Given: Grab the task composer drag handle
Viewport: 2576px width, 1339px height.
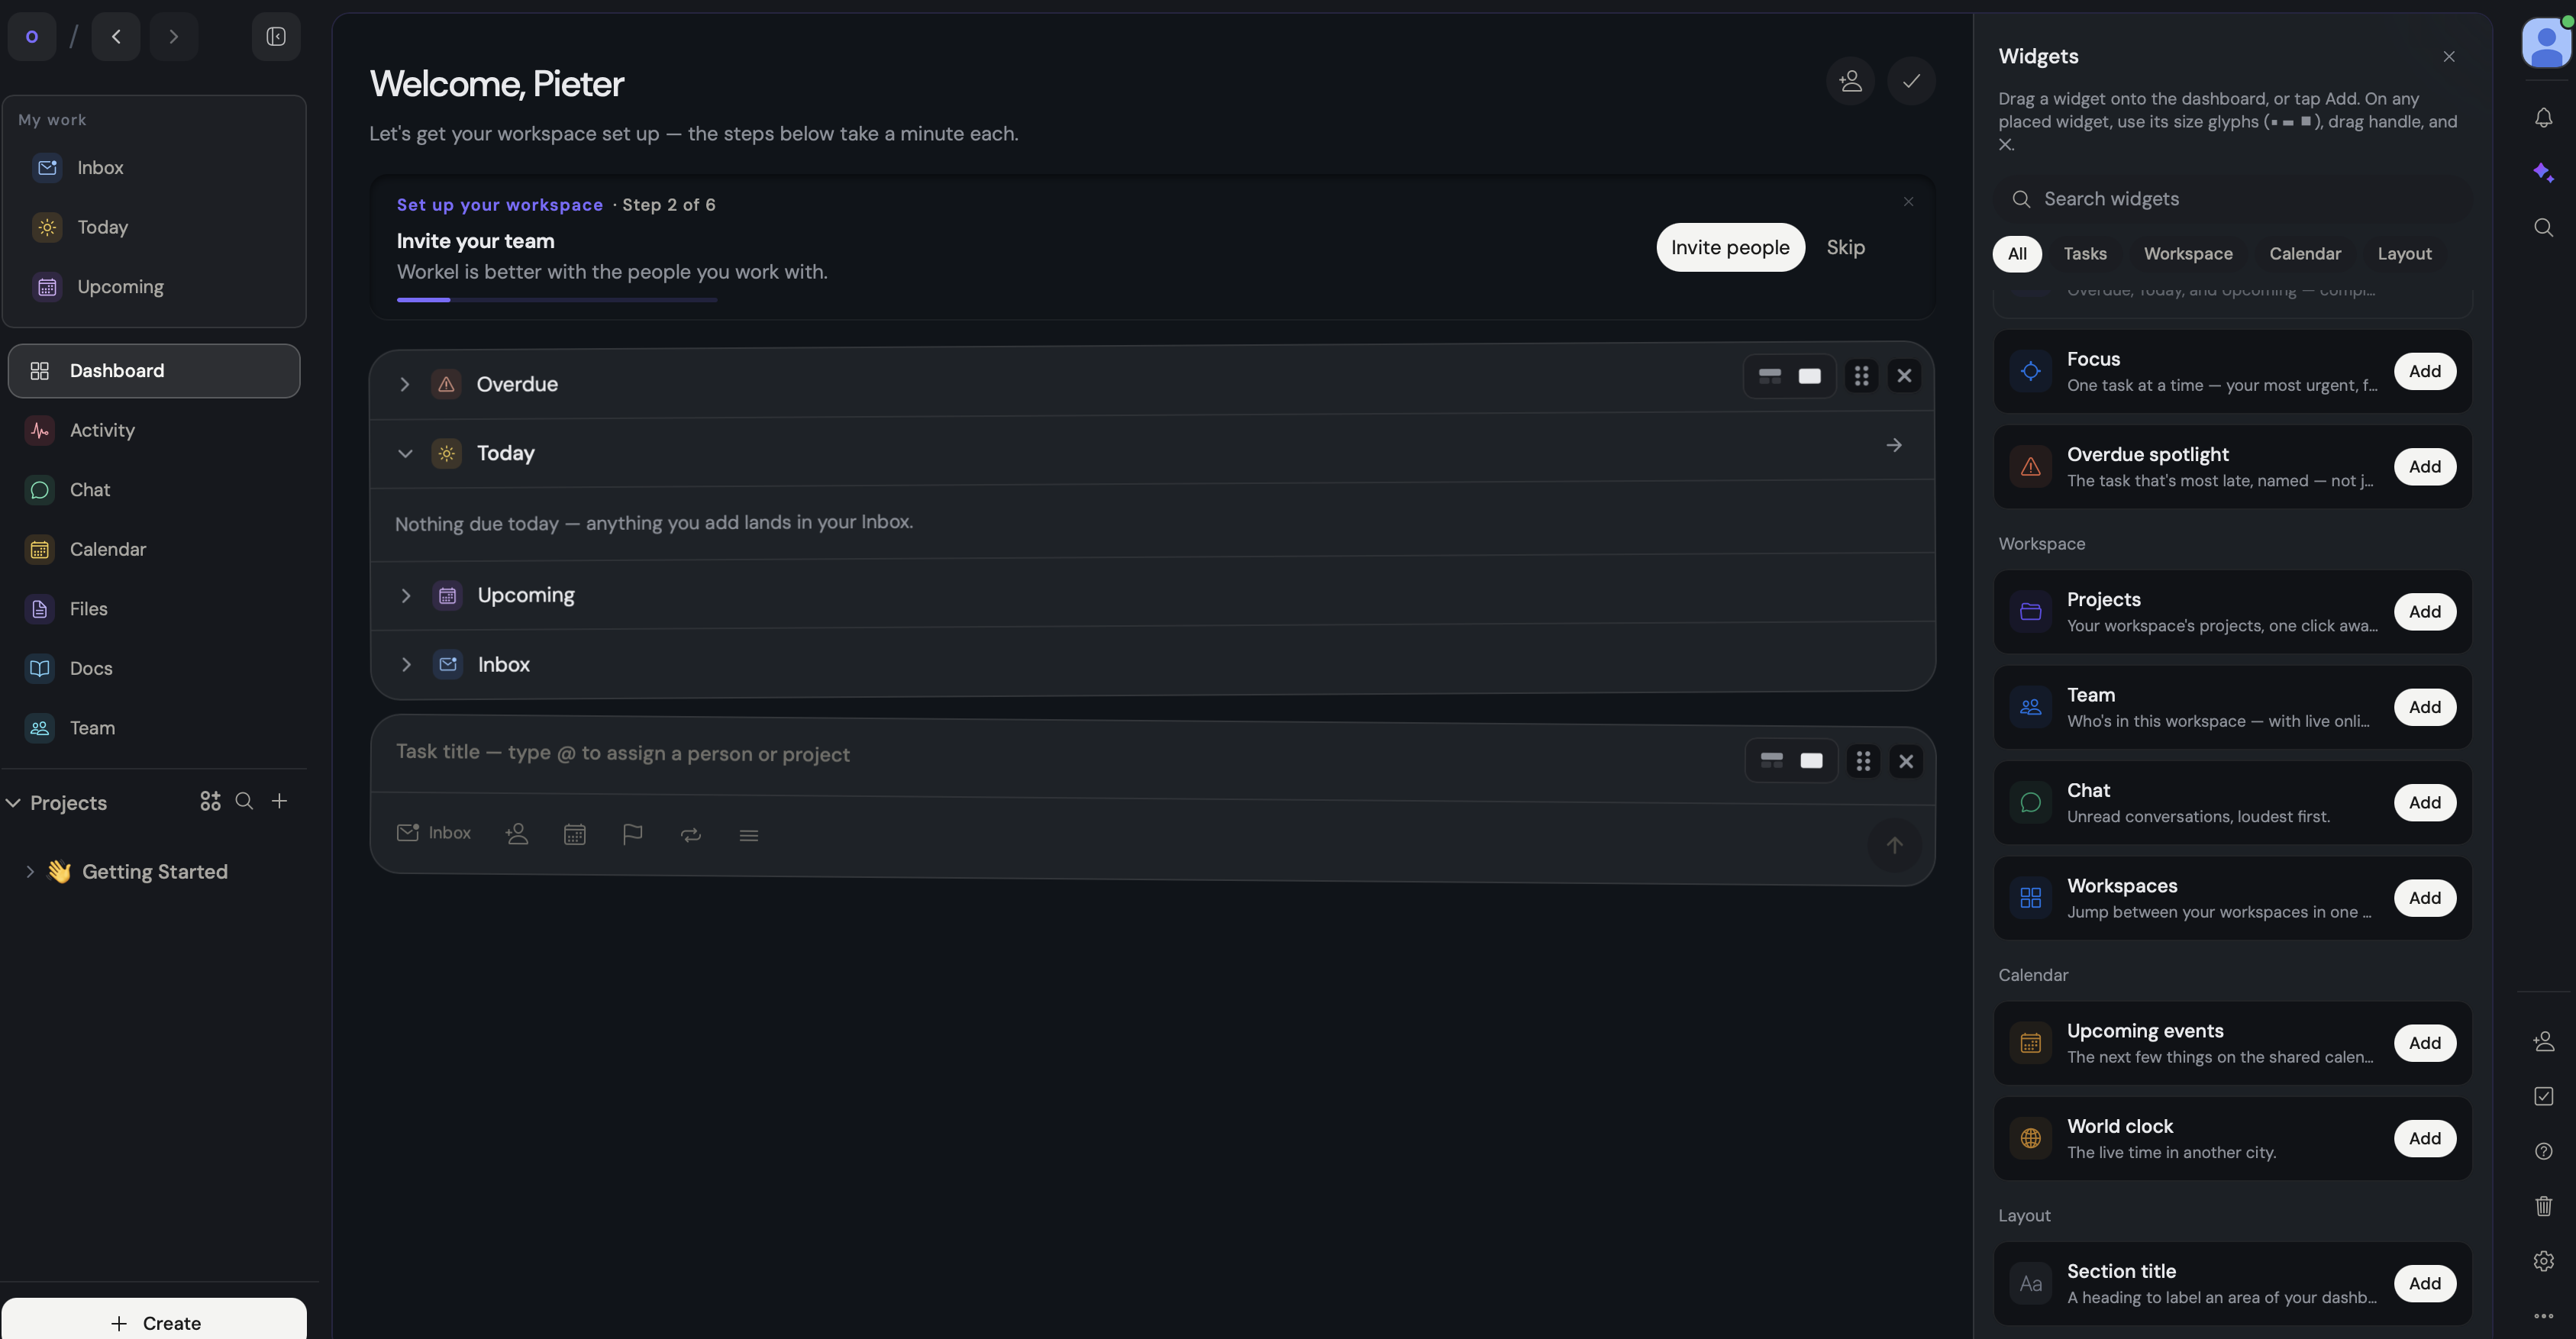Looking at the screenshot, I should tap(1863, 761).
